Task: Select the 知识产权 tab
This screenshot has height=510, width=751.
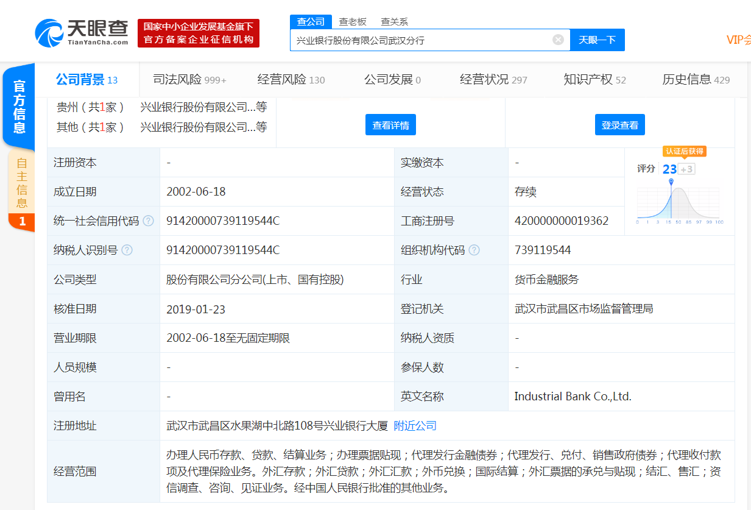Action: (x=594, y=80)
